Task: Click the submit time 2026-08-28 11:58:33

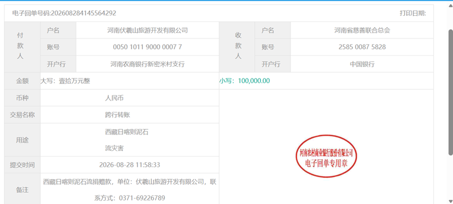Action: [130, 165]
